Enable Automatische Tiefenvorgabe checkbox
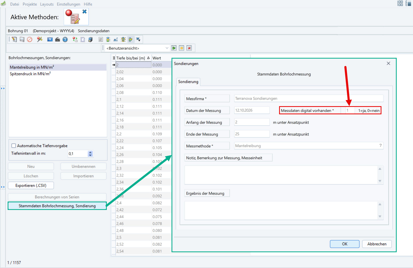 tap(14, 146)
